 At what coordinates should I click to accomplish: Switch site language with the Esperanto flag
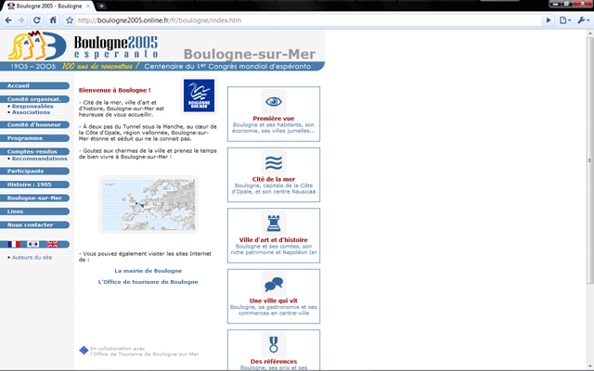(33, 244)
